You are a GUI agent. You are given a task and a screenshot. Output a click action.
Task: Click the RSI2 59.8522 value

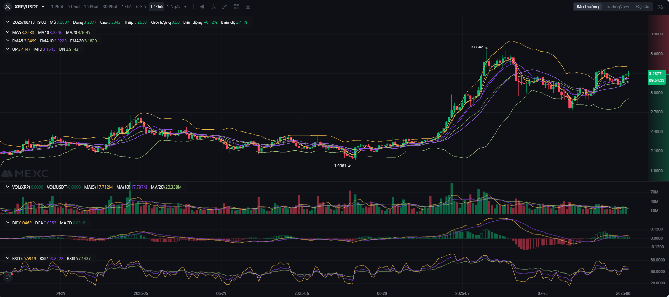coord(51,259)
